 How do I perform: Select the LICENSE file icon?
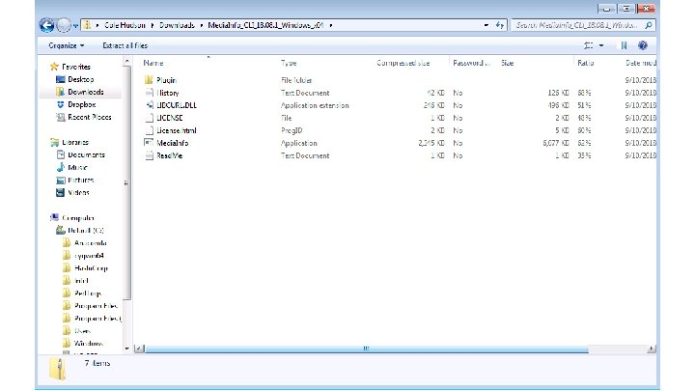149,118
